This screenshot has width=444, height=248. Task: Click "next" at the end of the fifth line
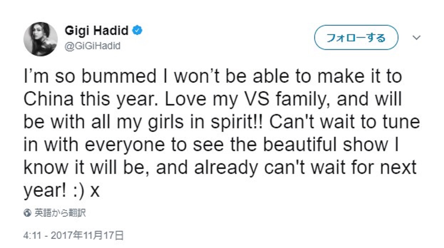pos(397,168)
